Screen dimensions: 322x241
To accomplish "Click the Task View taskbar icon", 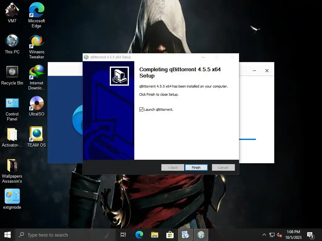I will coord(123,235).
